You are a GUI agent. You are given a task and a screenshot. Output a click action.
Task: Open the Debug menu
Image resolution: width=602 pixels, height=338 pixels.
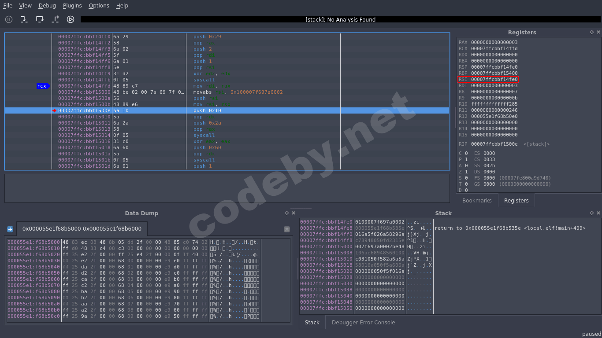coord(47,6)
